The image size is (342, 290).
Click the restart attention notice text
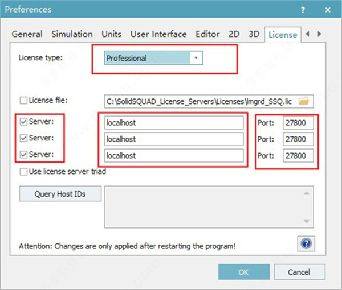coord(127,246)
